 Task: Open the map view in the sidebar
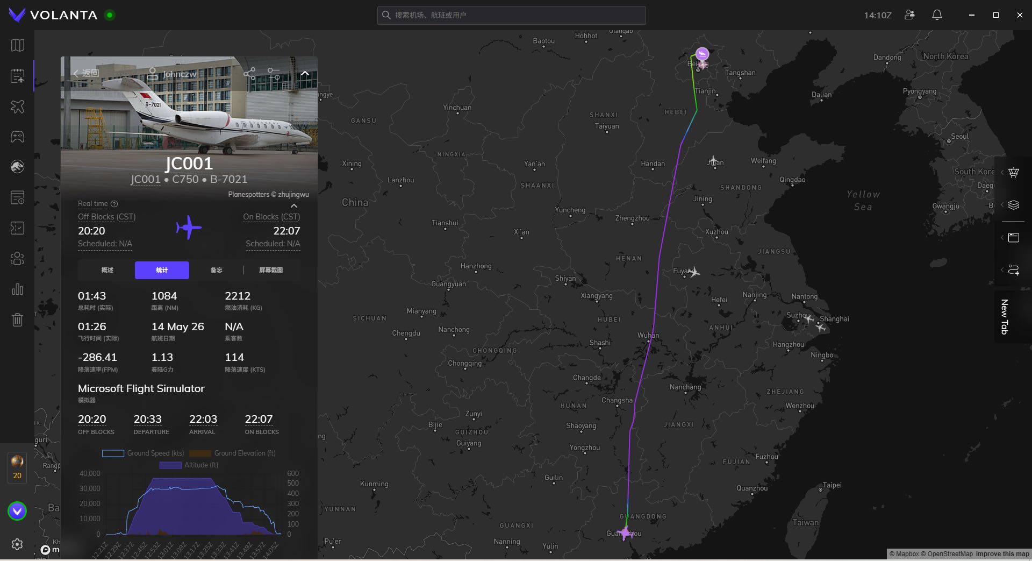18,45
